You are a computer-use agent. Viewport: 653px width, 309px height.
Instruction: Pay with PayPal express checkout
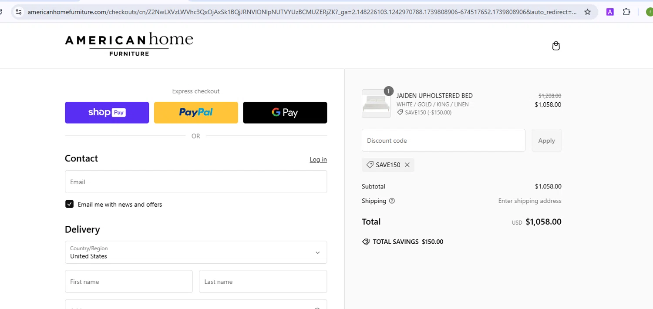(x=196, y=113)
